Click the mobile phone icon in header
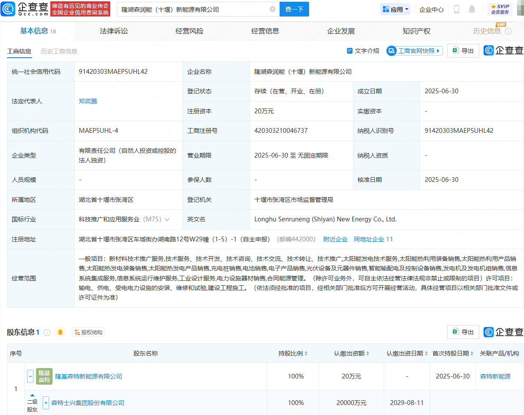This screenshot has width=524, height=415. pyautogui.click(x=457, y=9)
